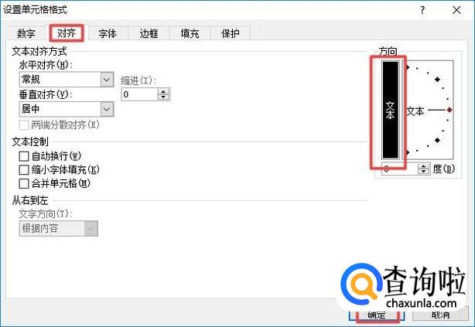The width and height of the screenshot is (475, 327).
Task: Click the help question mark icon
Action: pyautogui.click(x=422, y=11)
